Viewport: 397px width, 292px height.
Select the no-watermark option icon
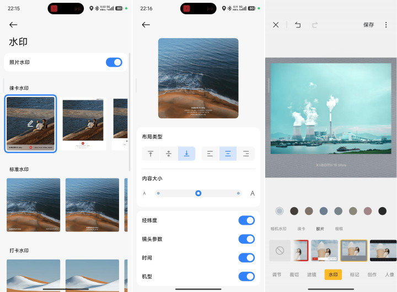pos(280,251)
